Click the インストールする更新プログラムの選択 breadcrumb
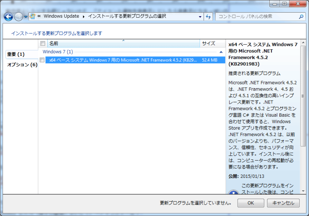Image resolution: width=309 pixels, height=216 pixels. (x=127, y=16)
